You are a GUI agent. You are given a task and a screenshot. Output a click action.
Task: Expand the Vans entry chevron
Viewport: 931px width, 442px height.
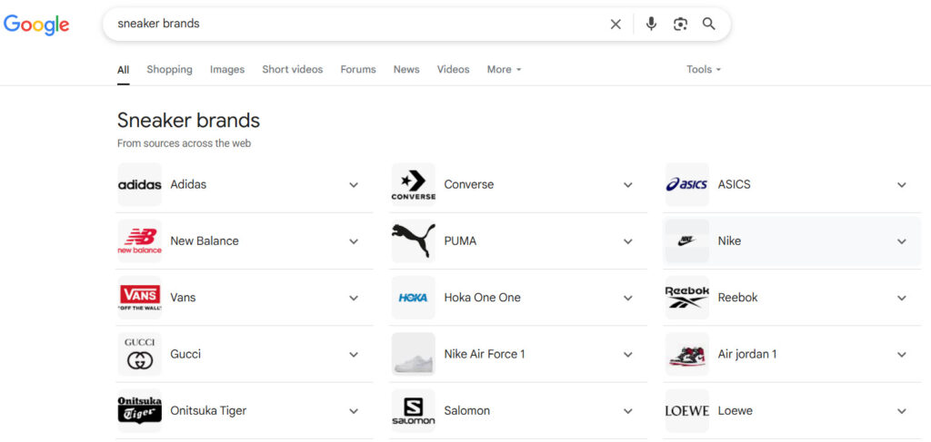point(354,298)
